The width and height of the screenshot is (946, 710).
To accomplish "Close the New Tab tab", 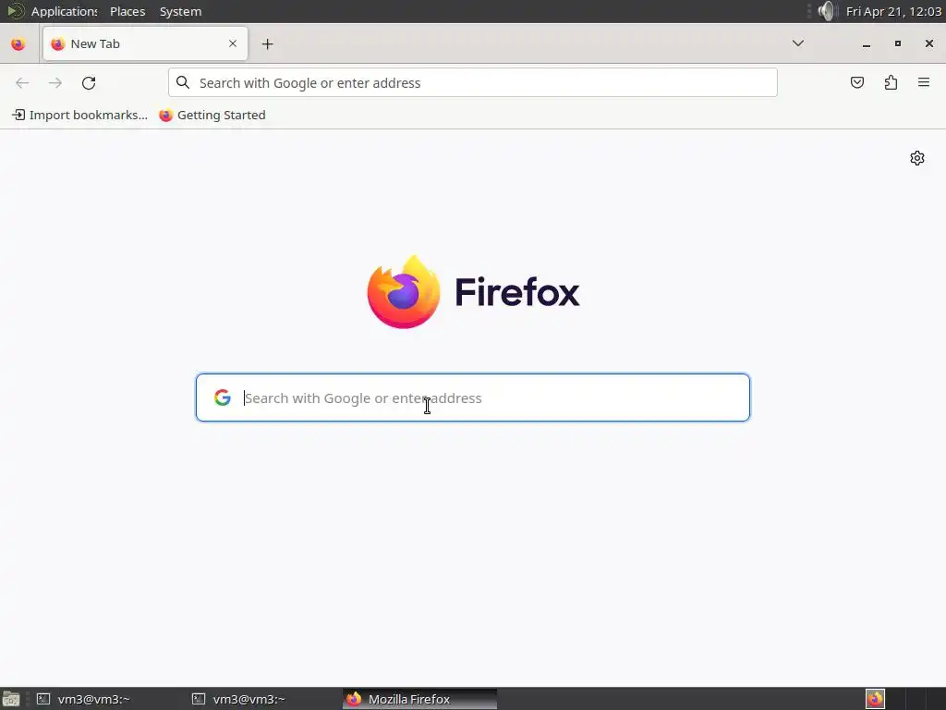I will point(233,43).
